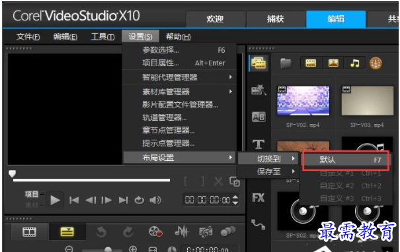This screenshot has height=252, width=400.
Task: Click the preview timecode field
Action: (x=207, y=200)
